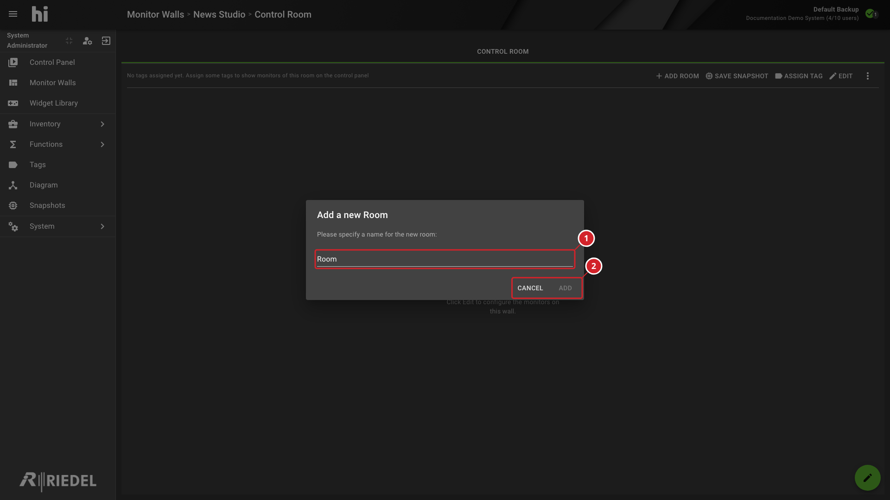Expand the Functions submenu chevron
This screenshot has width=890, height=500.
(102, 144)
